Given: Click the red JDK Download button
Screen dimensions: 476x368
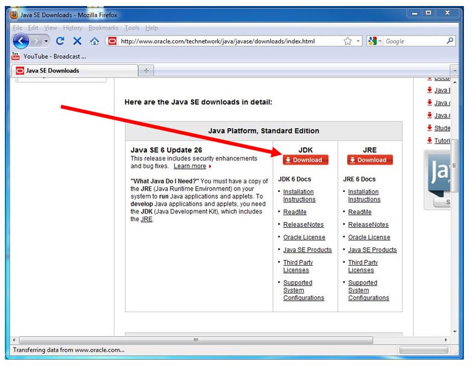Looking at the screenshot, I should click(x=305, y=160).
